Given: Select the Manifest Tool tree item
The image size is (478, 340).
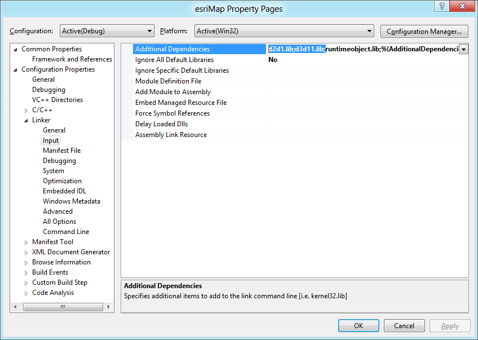Looking at the screenshot, I should 52,242.
